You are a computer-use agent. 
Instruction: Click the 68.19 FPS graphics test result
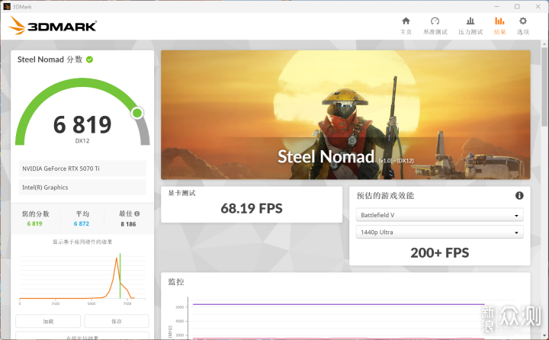pyautogui.click(x=252, y=209)
